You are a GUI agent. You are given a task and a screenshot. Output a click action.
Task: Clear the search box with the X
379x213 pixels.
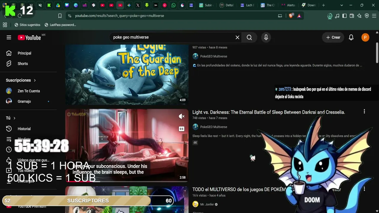click(237, 37)
